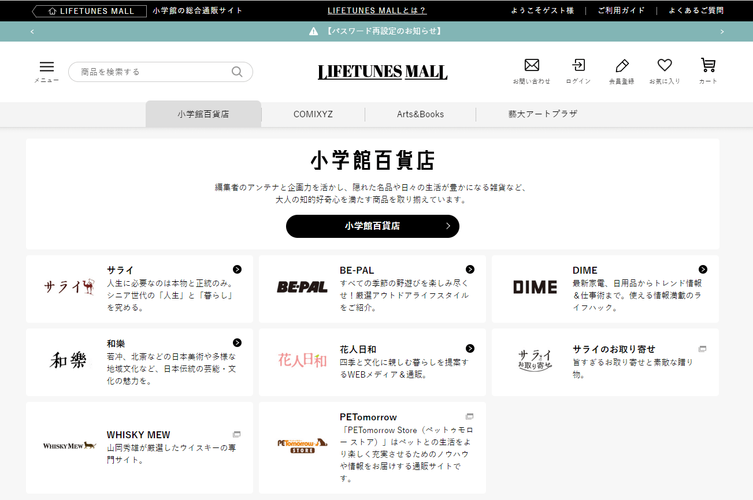View favorites via heart icon
This screenshot has height=500, width=753.
pos(665,65)
